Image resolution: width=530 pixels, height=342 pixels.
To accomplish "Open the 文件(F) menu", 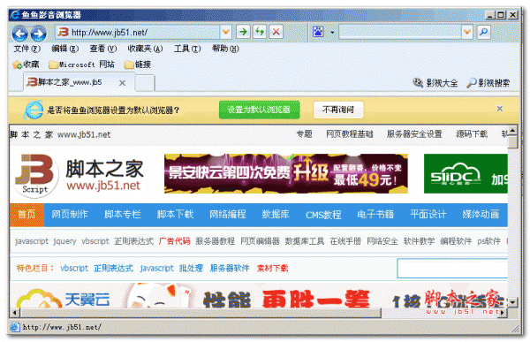I will (26, 49).
